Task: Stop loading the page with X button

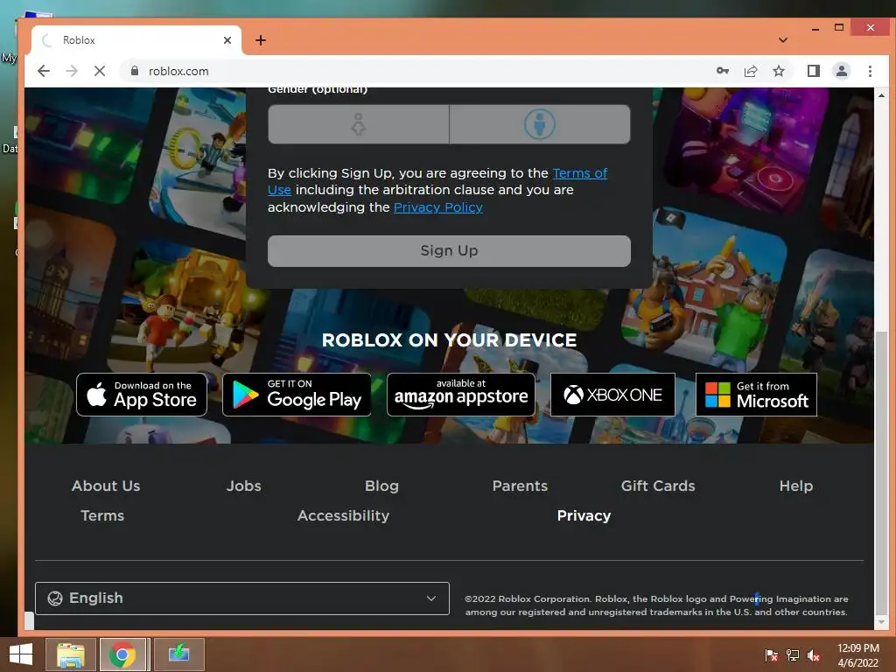Action: click(x=100, y=71)
